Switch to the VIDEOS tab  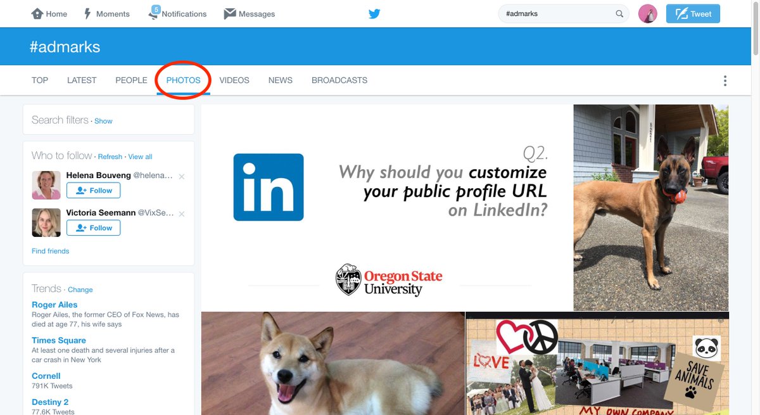(x=234, y=80)
